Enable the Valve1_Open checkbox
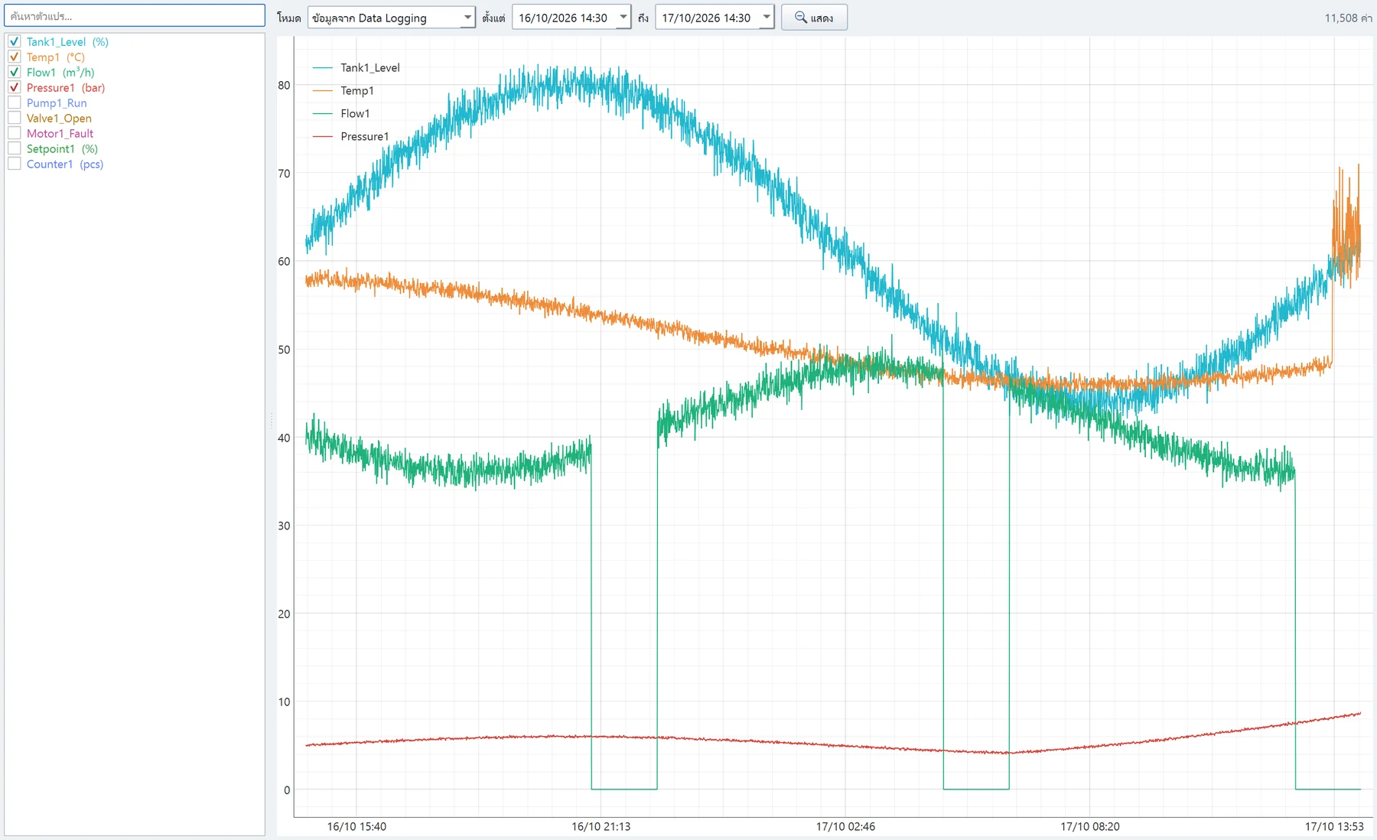This screenshot has height=840, width=1377. [15, 118]
